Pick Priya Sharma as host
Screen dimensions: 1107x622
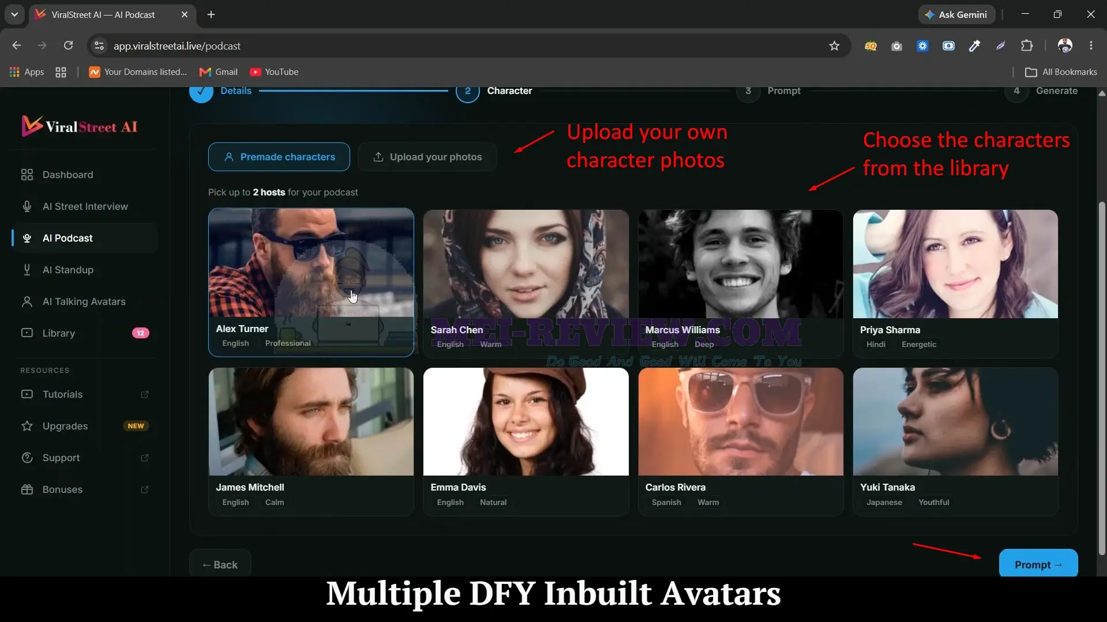pyautogui.click(x=955, y=284)
